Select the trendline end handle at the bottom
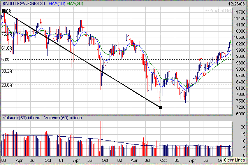Image resolution: width=248 pixels, height=165 pixels. click(160, 107)
